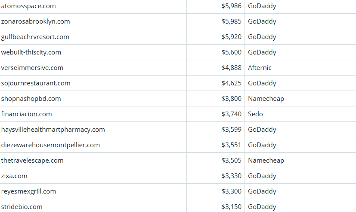
Task: Click Namecheap venue for shopnashopbd.com
Action: [x=266, y=99]
